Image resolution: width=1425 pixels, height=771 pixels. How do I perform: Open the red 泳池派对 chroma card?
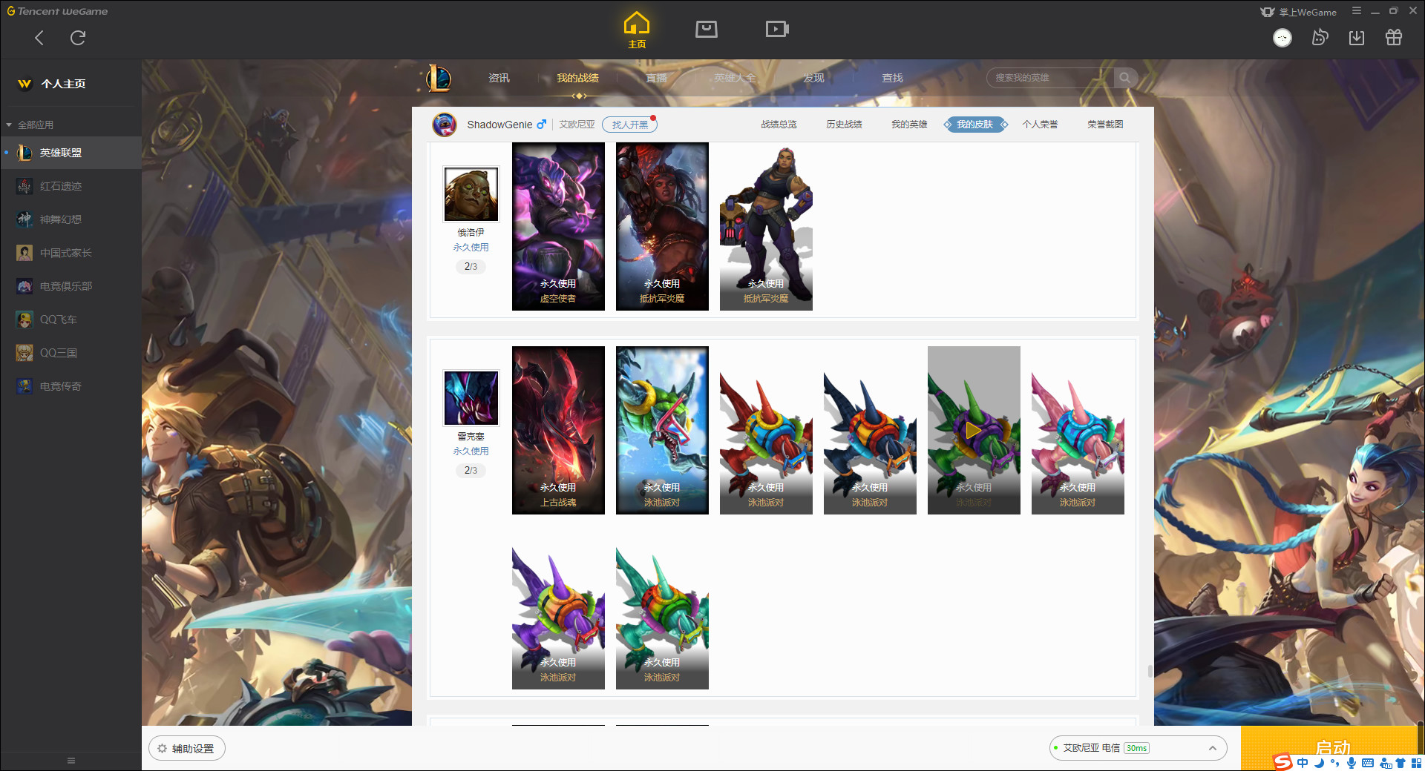pyautogui.click(x=766, y=430)
